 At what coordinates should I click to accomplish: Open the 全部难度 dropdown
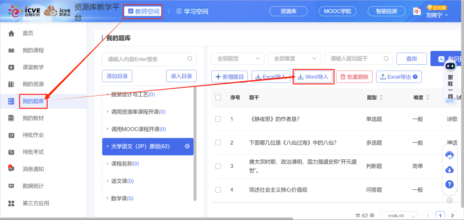click(x=294, y=59)
